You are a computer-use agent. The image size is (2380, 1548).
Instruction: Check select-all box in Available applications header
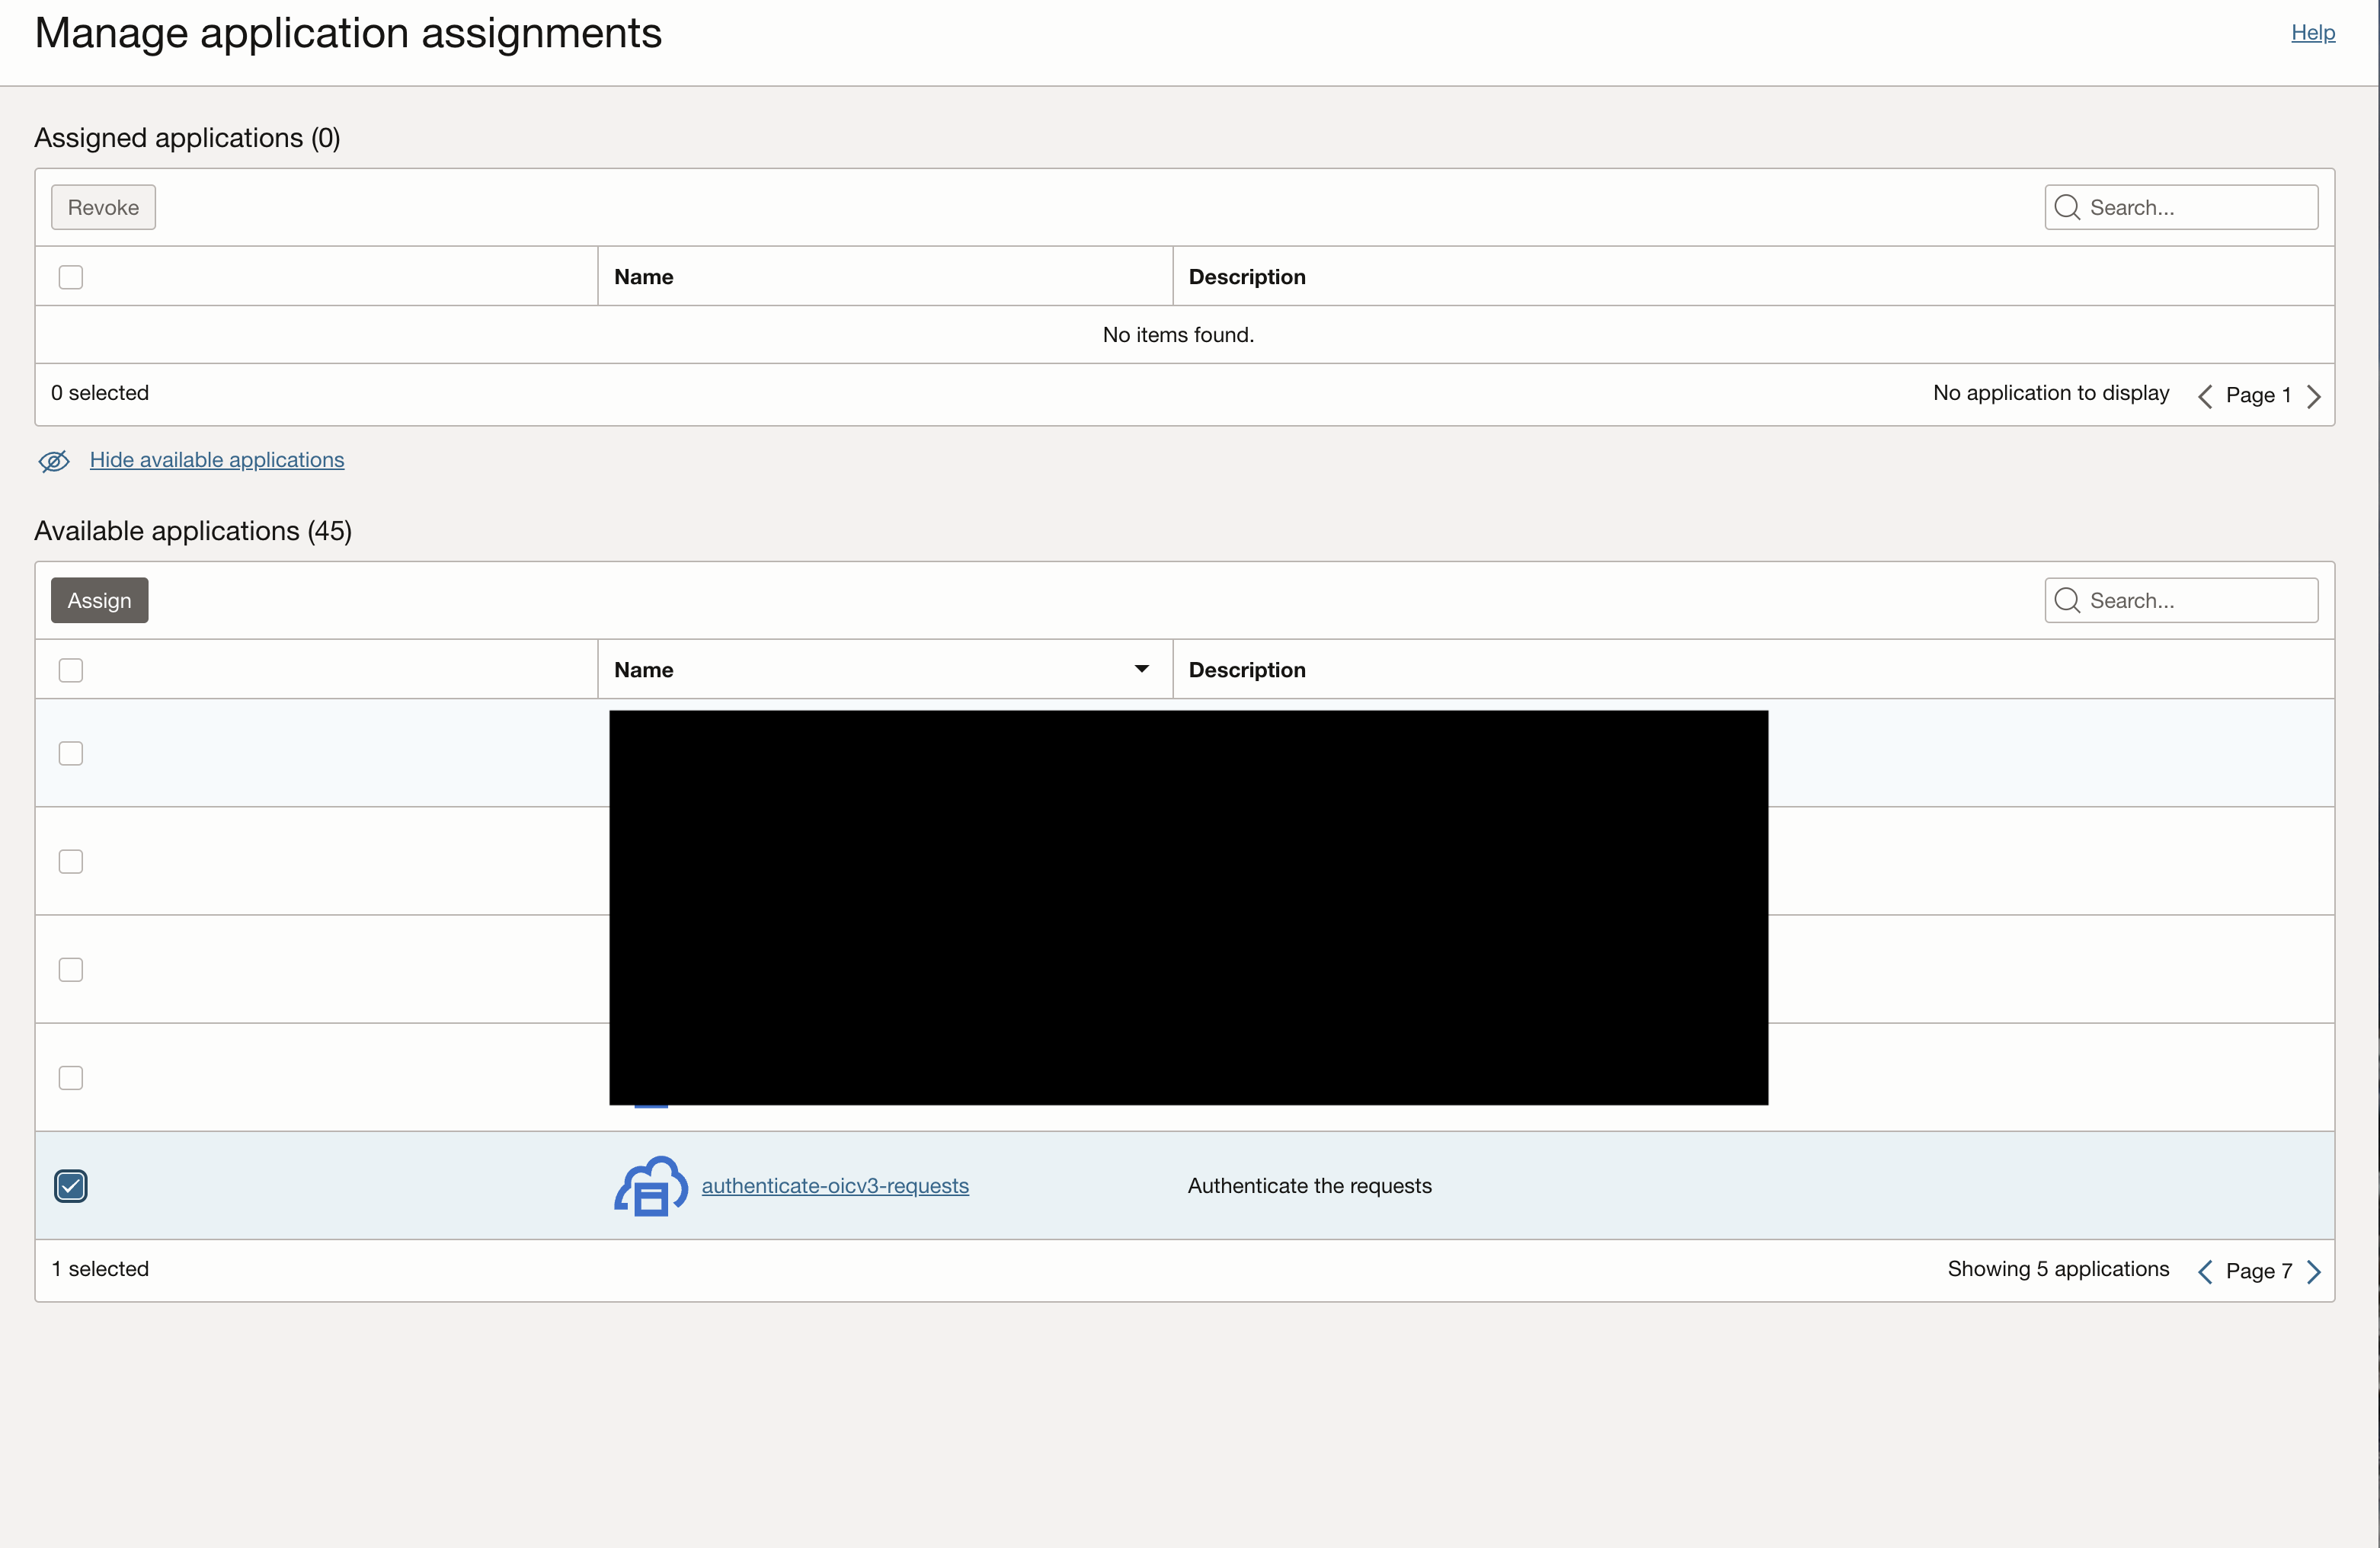tap(71, 670)
